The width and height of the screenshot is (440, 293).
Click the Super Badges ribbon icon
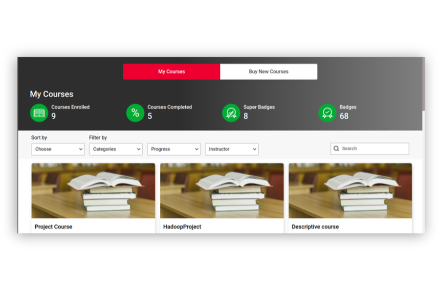pos(231,113)
